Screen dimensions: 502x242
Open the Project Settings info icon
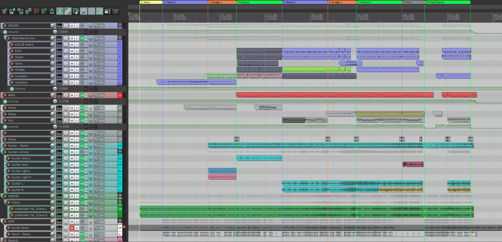pyautogui.click(x=28, y=11)
